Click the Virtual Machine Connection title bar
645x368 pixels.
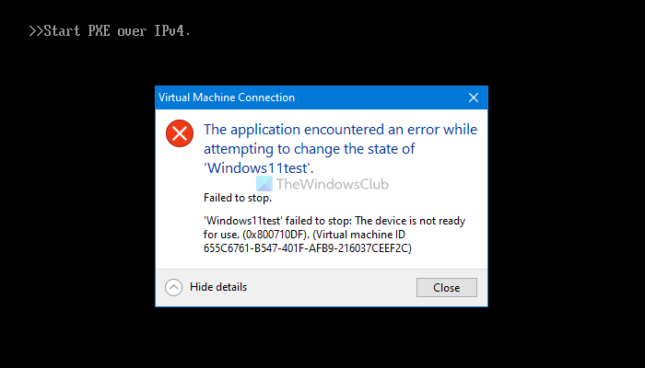[276, 98]
